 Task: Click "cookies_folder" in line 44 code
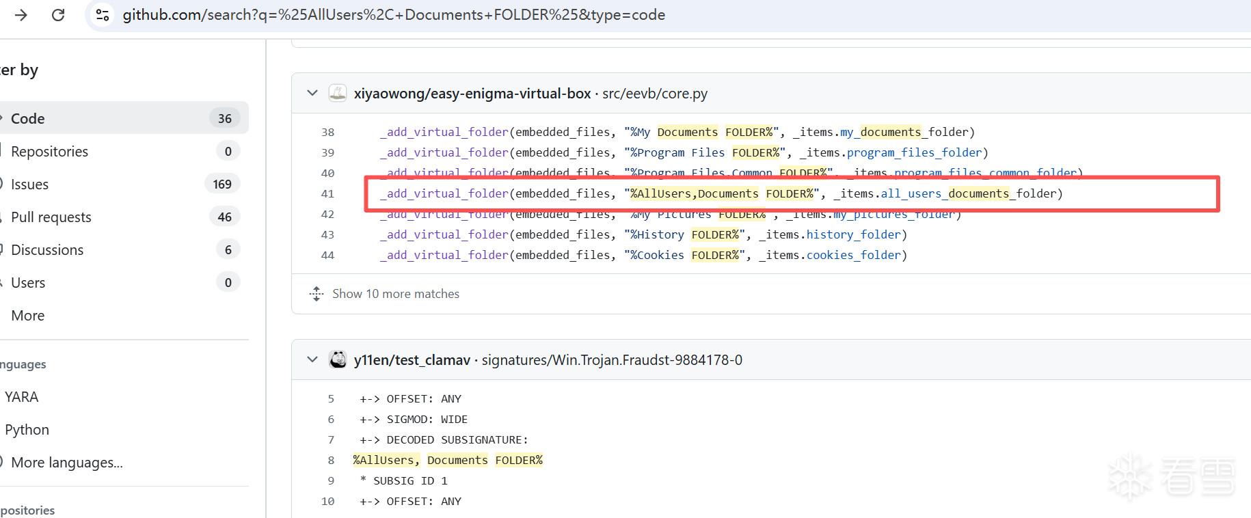pos(854,255)
